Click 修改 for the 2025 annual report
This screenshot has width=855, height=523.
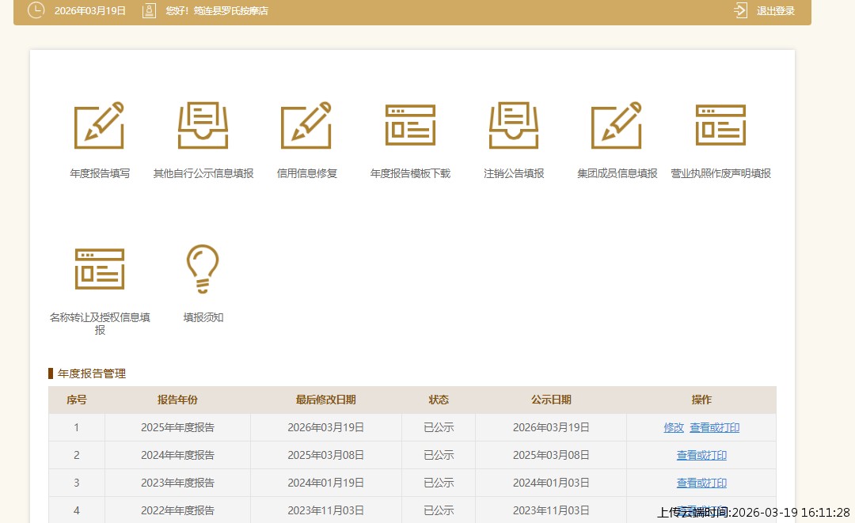pyautogui.click(x=674, y=427)
